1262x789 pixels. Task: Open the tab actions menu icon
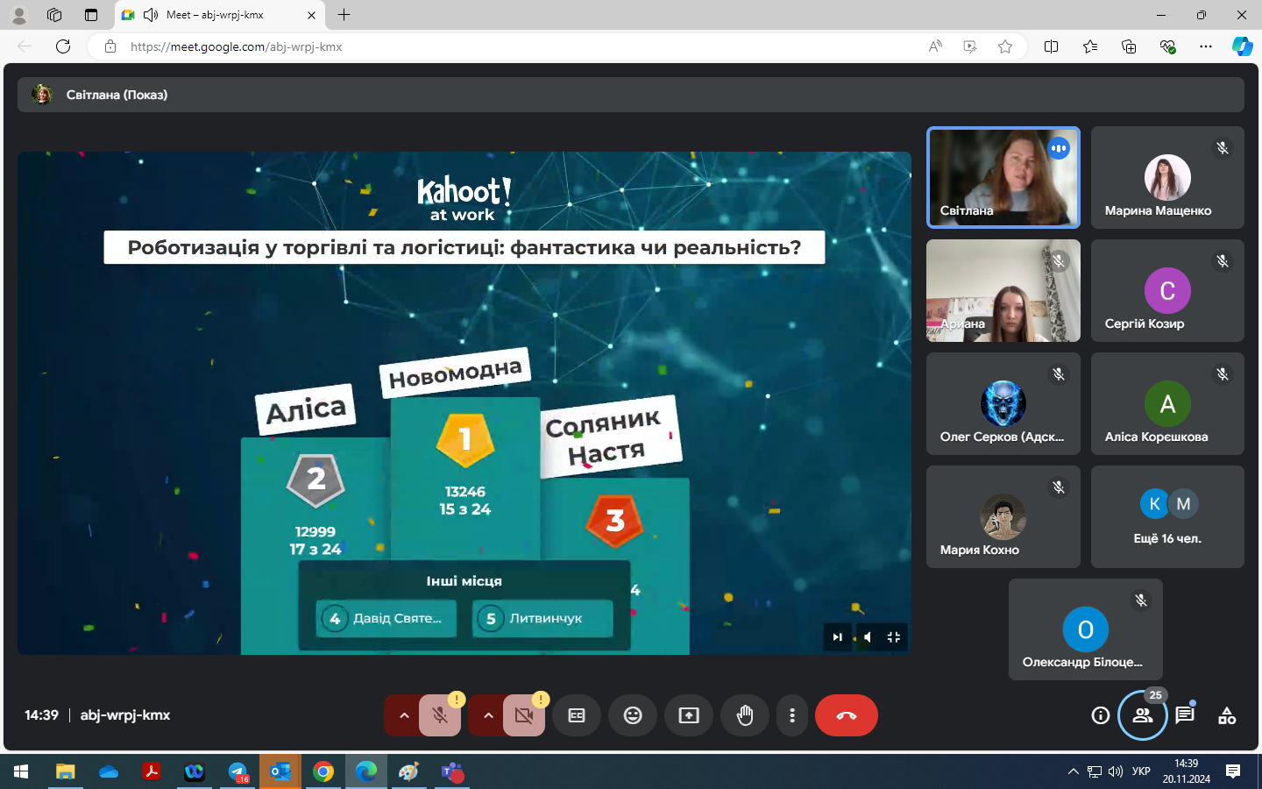(91, 15)
